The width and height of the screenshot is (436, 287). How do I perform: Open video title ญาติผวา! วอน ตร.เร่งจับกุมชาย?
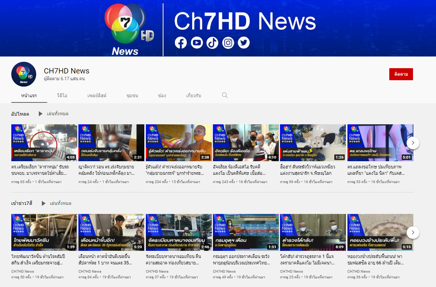tap(107, 170)
